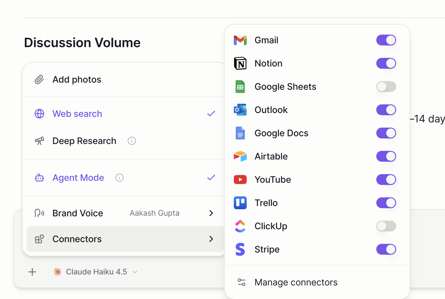Open Manage connectors settings
The width and height of the screenshot is (445, 299).
pos(295,283)
